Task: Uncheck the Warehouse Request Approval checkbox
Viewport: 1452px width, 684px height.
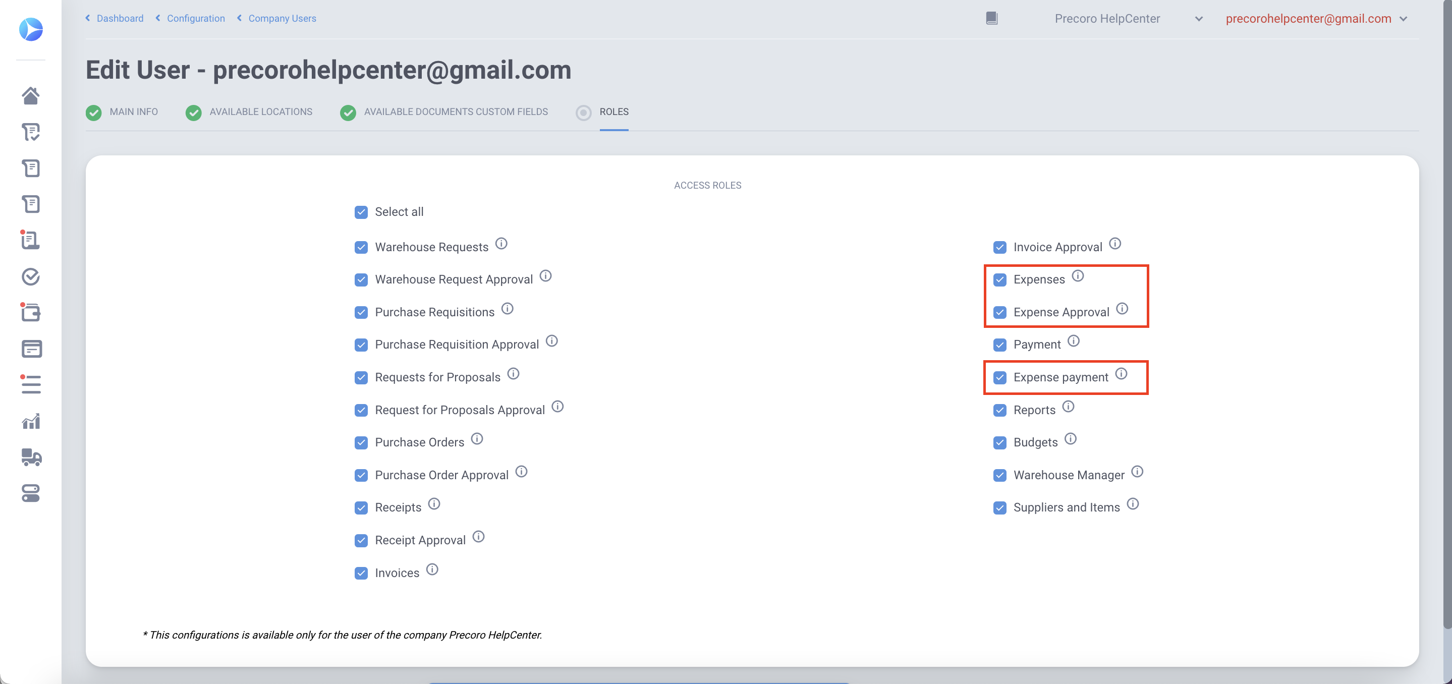Action: (361, 279)
